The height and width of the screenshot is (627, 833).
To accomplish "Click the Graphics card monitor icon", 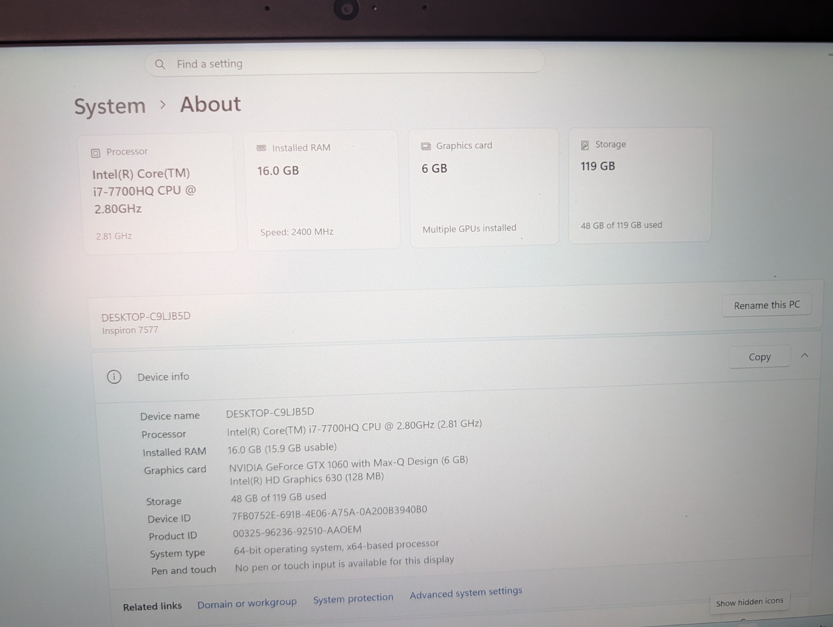I will click(x=426, y=146).
